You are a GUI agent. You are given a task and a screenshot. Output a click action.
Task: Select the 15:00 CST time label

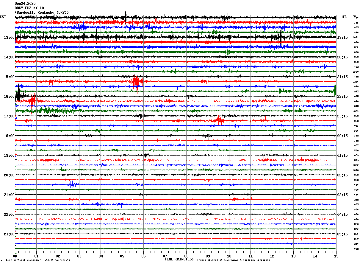(x=9, y=77)
